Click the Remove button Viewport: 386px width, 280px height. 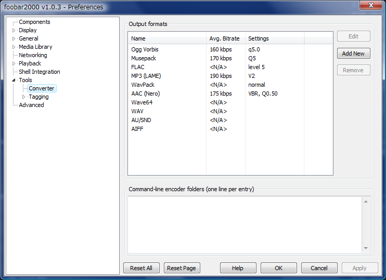point(353,70)
